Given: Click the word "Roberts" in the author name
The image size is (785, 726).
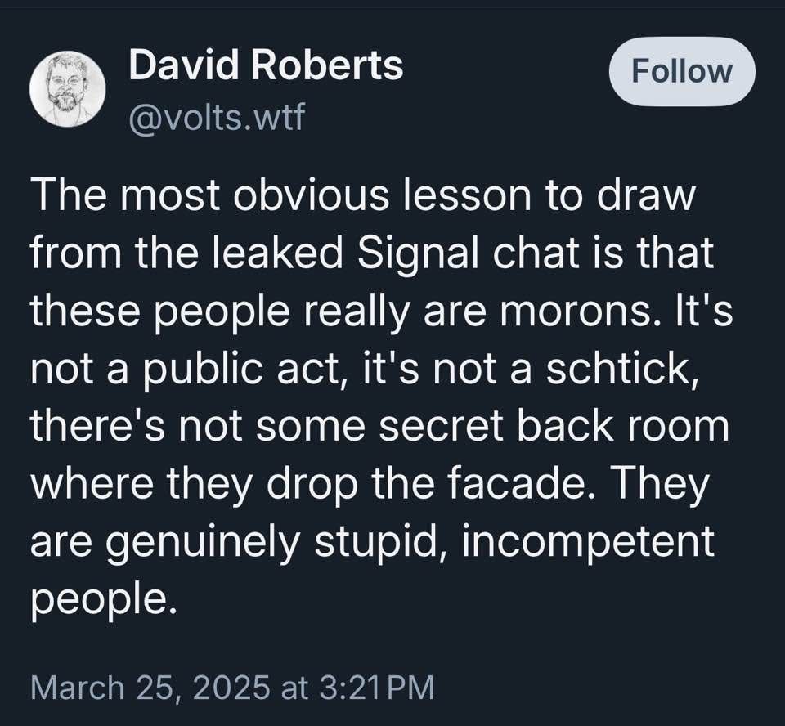Looking at the screenshot, I should pos(327,66).
